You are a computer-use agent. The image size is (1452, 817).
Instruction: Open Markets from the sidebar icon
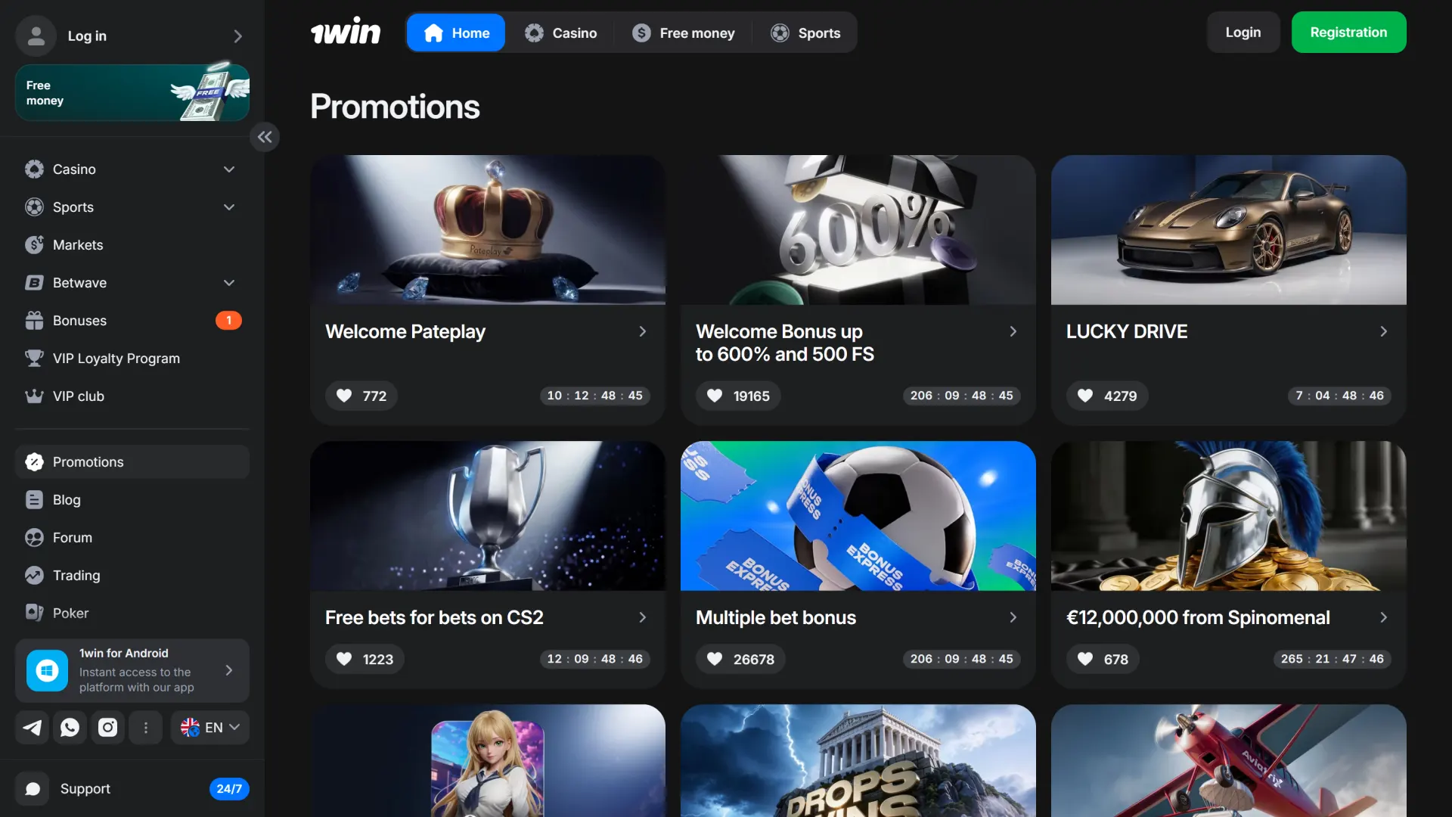(x=34, y=244)
